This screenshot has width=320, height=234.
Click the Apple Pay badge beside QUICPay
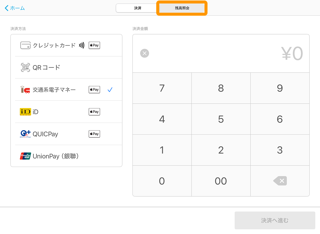(x=94, y=134)
